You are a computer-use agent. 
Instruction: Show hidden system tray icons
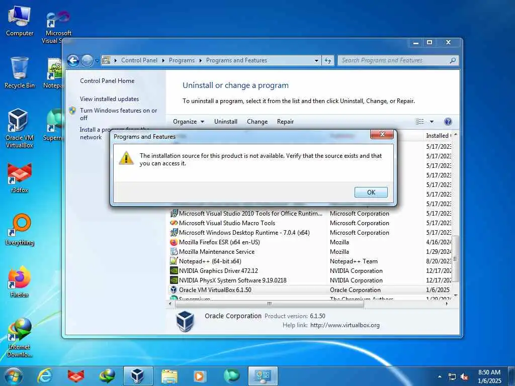click(x=440, y=376)
